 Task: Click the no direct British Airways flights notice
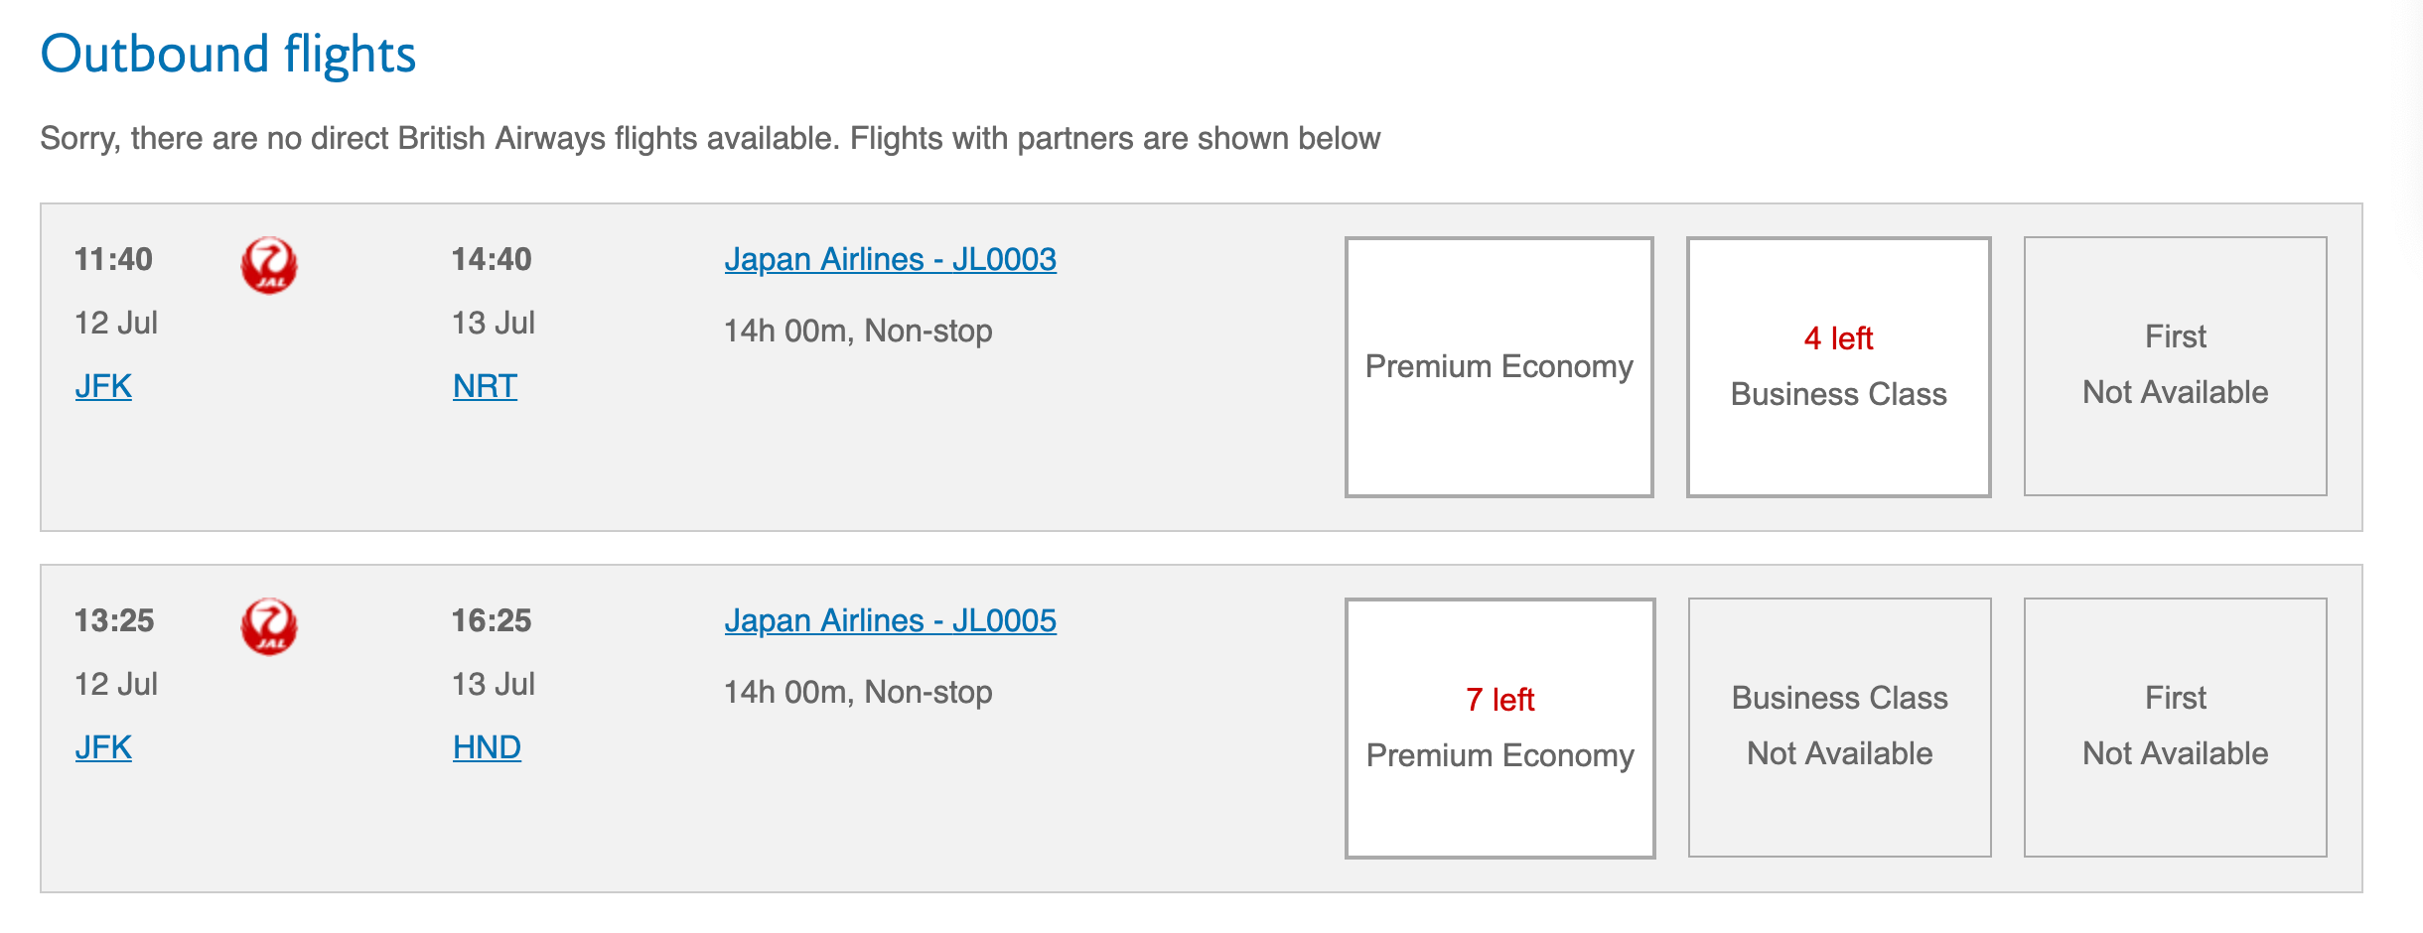pyautogui.click(x=709, y=138)
